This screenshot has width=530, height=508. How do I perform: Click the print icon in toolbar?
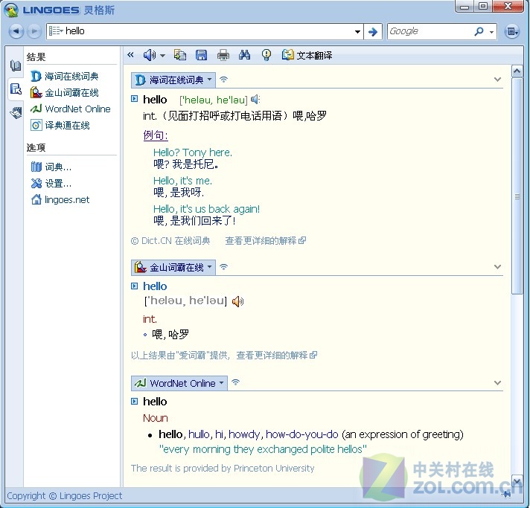tap(223, 55)
